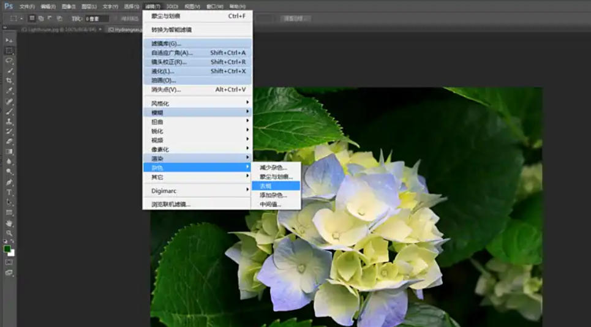The image size is (591, 327).
Task: Toggle the Quick Mask mode button
Action: pyautogui.click(x=9, y=262)
